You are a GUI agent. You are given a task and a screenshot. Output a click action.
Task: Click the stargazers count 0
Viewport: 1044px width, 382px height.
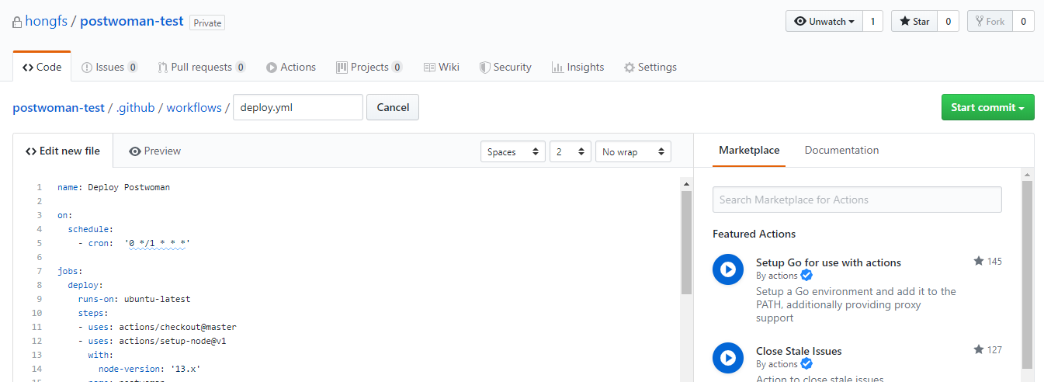pyautogui.click(x=948, y=22)
